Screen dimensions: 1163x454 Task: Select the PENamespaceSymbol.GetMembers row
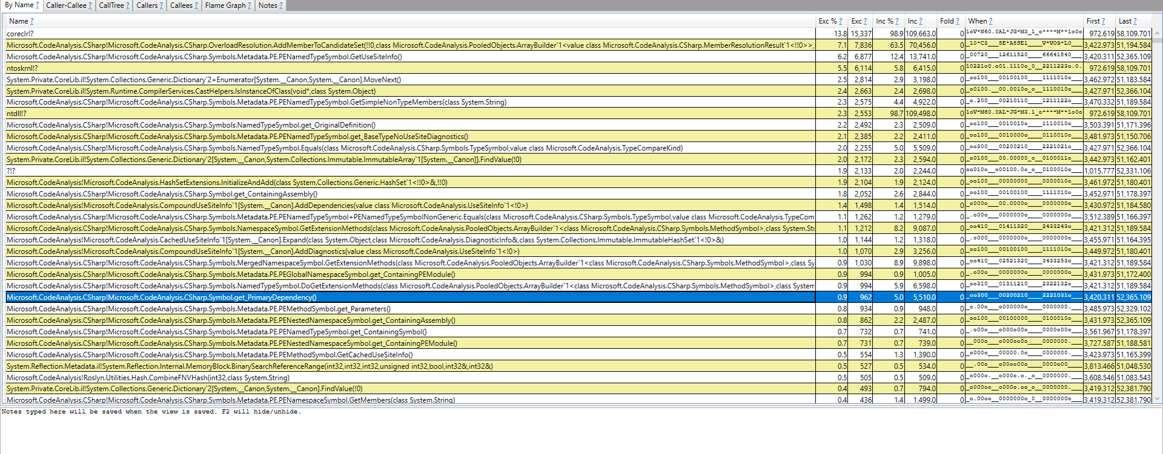[x=578, y=400]
